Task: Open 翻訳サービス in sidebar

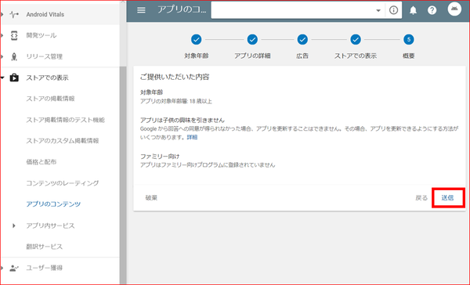Action: coord(45,247)
